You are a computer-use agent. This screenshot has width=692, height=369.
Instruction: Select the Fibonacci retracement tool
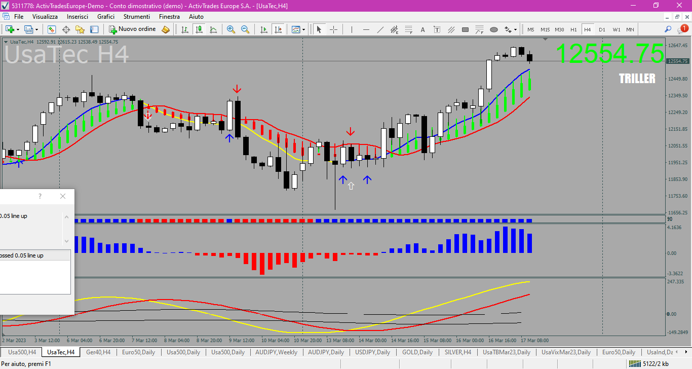coord(409,29)
